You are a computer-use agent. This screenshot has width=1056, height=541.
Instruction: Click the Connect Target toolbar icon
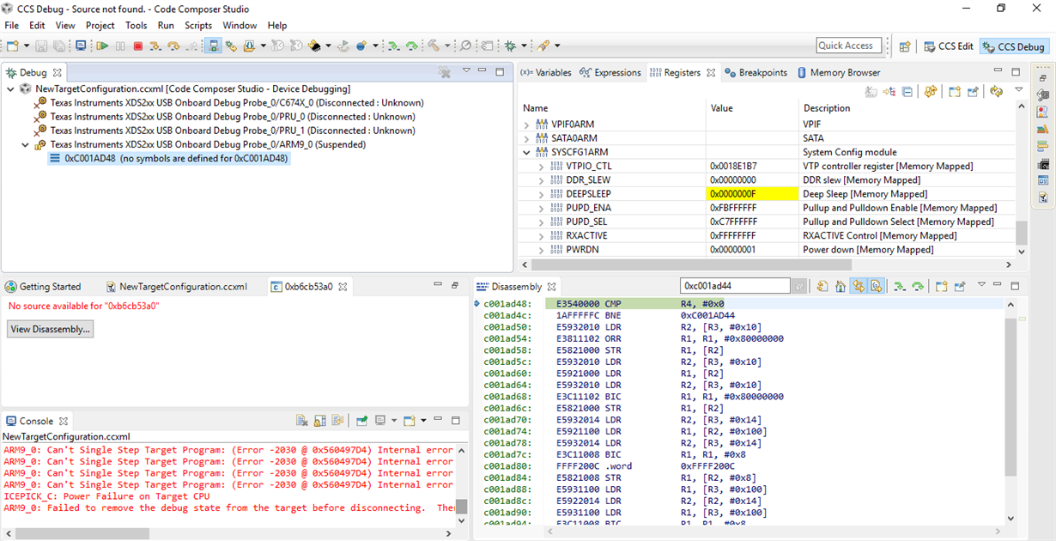[213, 46]
